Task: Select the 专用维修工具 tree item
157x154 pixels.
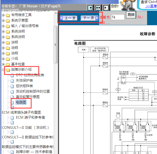Action: click(21, 15)
